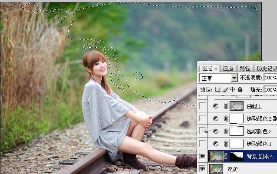
Task: Select the 选取颜色 2 副本 layer name
Action: 262,119
